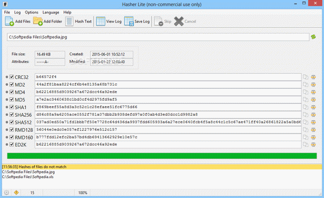This screenshot has height=198, width=324.
Task: Click the Created date field
Action: pos(112,54)
